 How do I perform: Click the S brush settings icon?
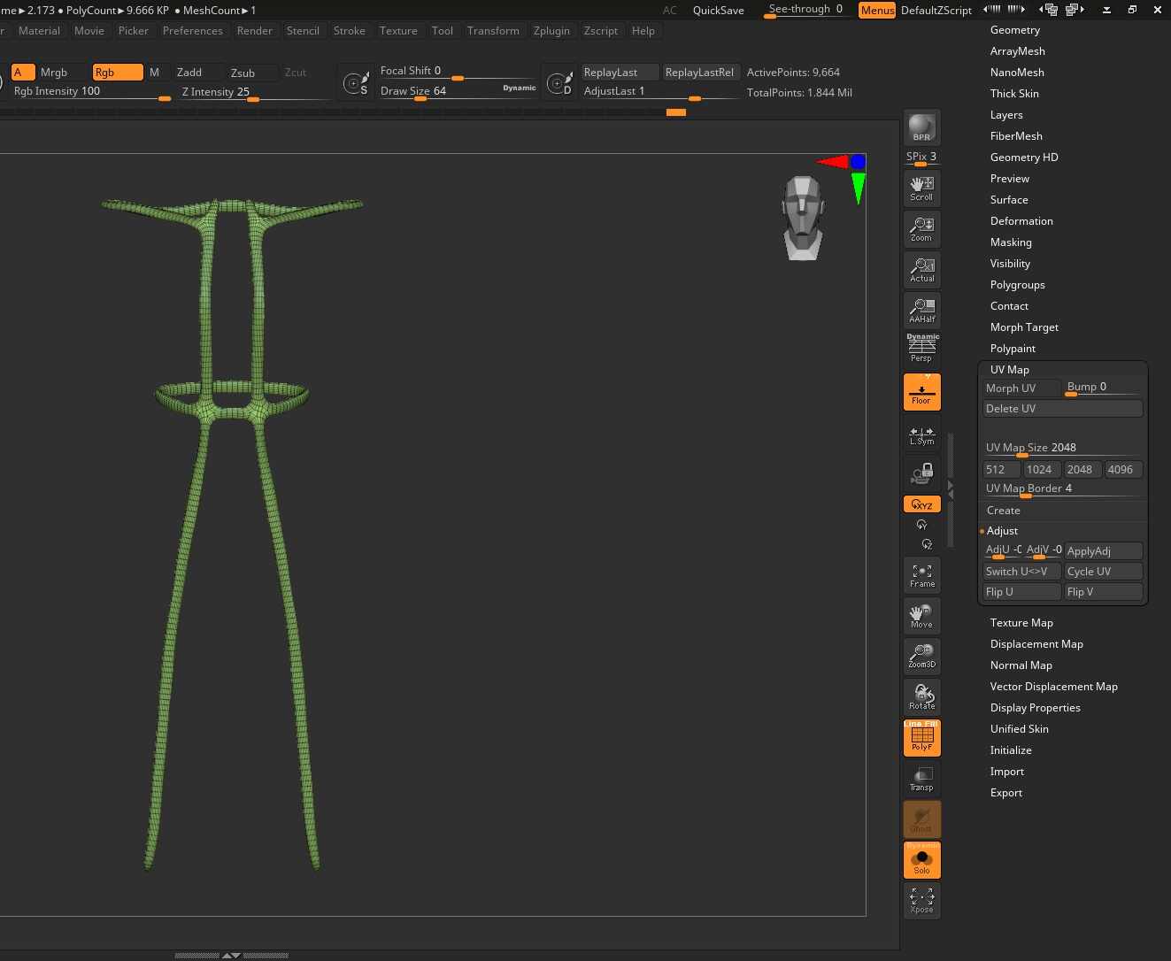[x=356, y=83]
